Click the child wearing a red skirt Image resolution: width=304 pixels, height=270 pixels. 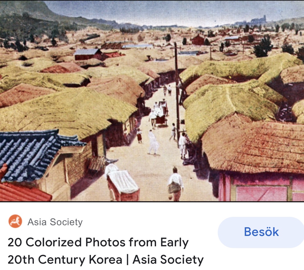[x=139, y=136]
